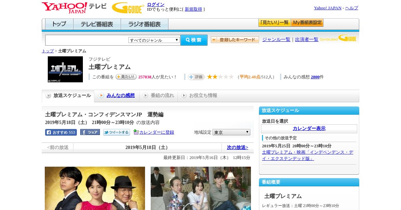
Task: Select the 番組の流れ tab
Action: click(158, 96)
